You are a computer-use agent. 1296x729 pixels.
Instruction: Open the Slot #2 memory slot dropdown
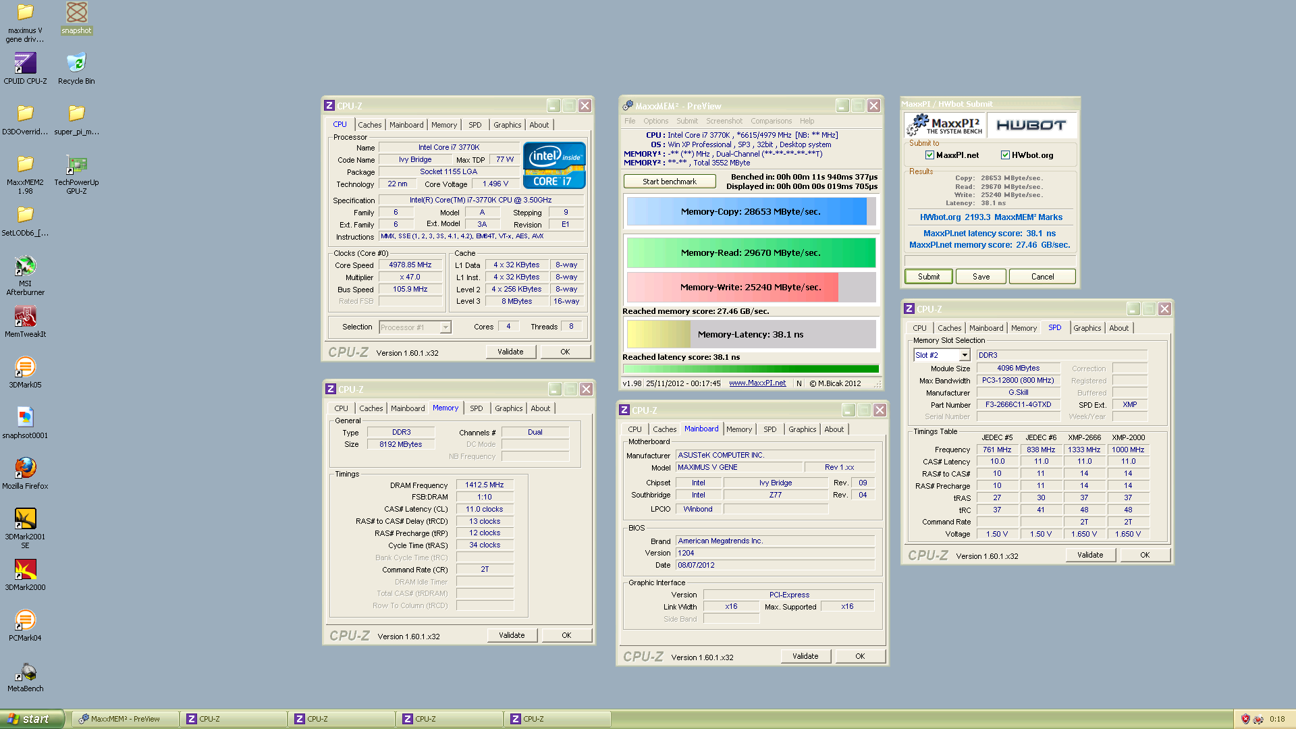coord(965,355)
